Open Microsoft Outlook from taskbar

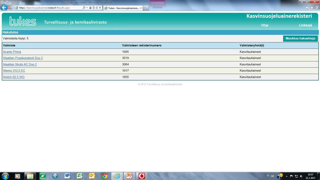coord(92,176)
